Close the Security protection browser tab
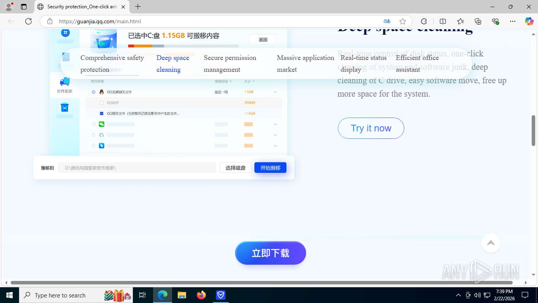Viewport: 538px width, 303px height. tap(123, 7)
